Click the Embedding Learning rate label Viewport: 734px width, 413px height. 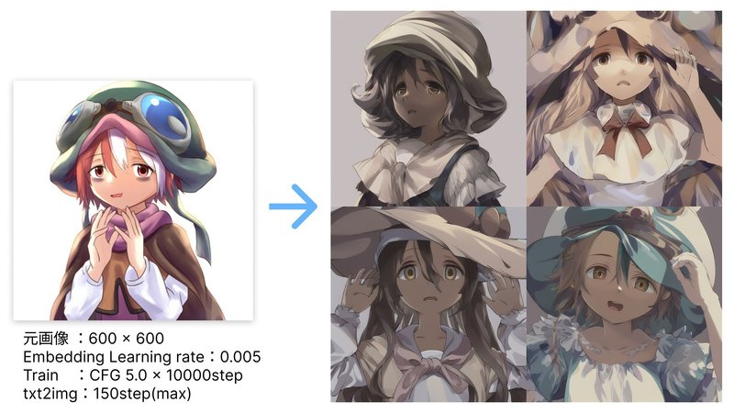coord(114,357)
